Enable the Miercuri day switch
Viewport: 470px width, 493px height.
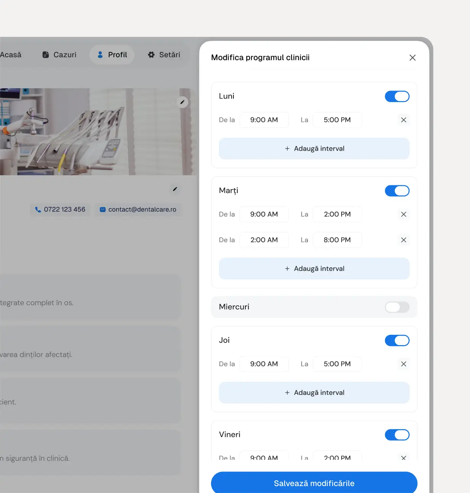coord(397,307)
